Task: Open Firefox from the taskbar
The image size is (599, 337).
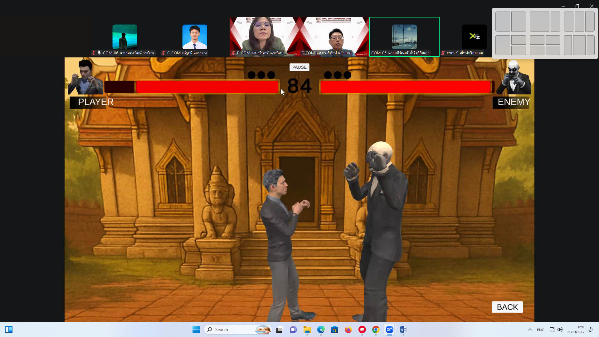Action: pos(348,330)
